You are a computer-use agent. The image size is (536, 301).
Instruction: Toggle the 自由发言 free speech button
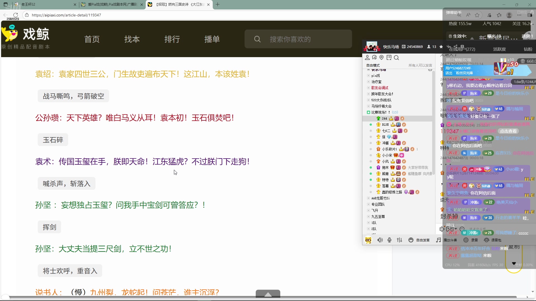(x=419, y=240)
